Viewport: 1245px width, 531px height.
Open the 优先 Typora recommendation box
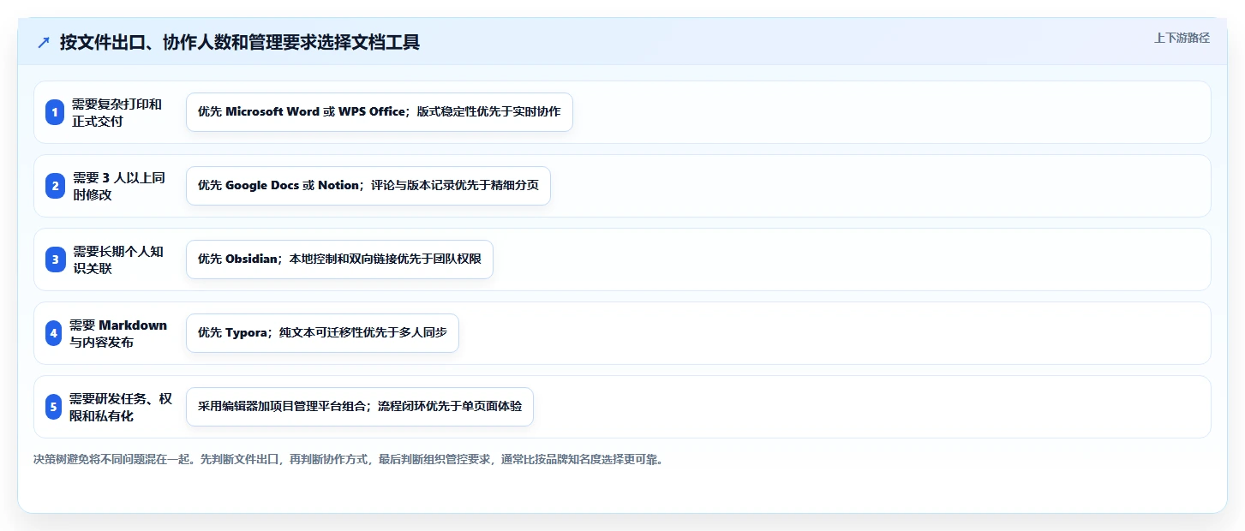[322, 333]
